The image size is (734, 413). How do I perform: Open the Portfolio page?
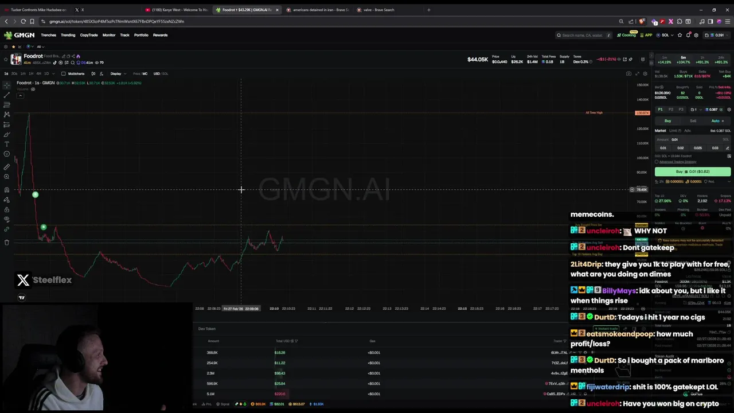[x=141, y=35]
